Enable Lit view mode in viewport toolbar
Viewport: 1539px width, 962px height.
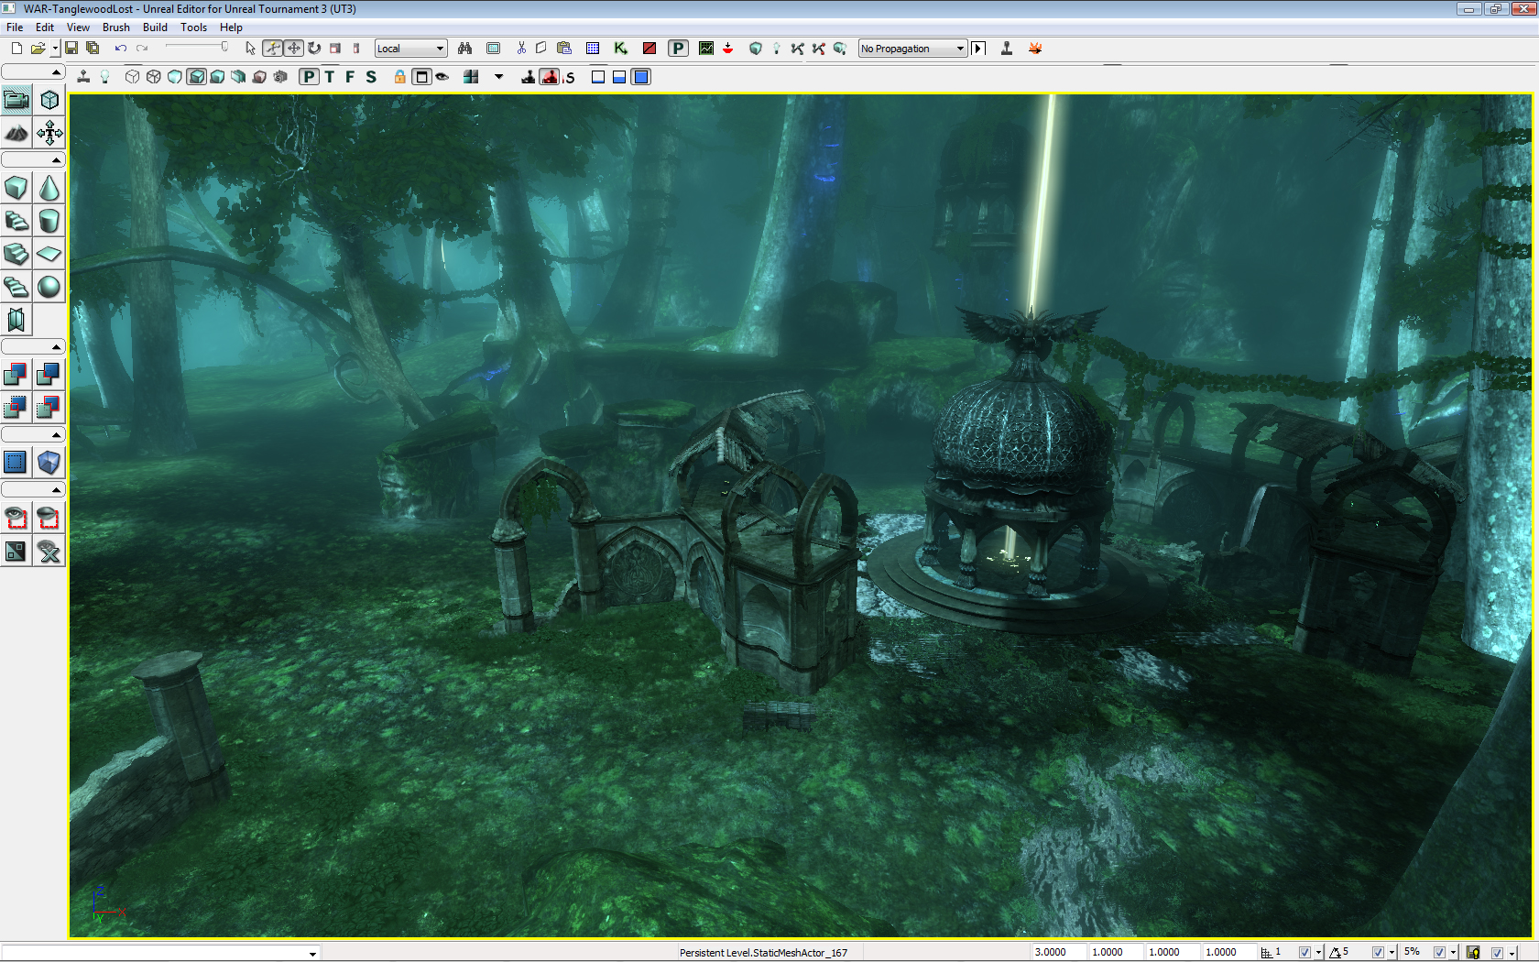point(196,77)
